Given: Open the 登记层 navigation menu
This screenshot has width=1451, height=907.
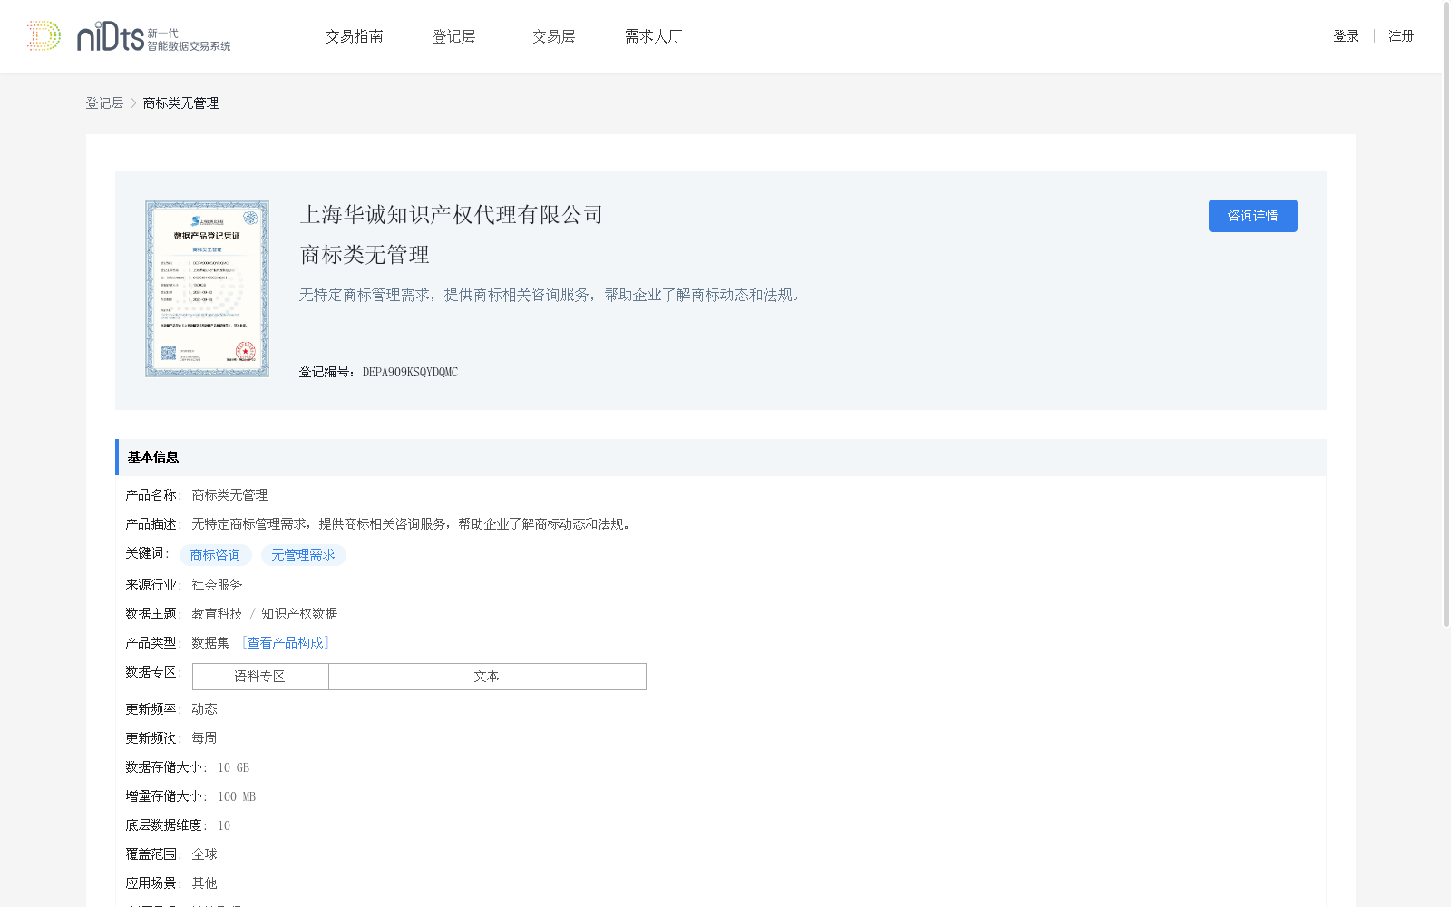Looking at the screenshot, I should 454,36.
